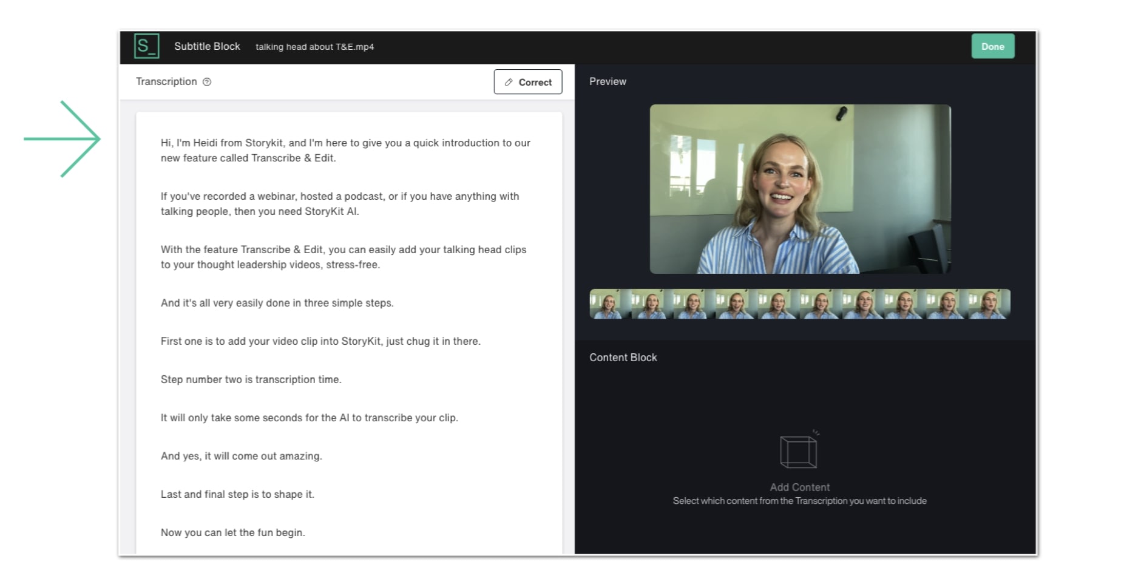The image size is (1141, 584).
Task: Click the StoryKit S_ logo icon
Action: [x=146, y=46]
